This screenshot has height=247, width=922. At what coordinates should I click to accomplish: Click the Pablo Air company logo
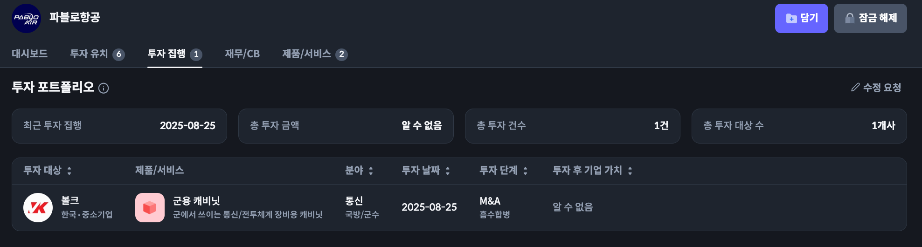(x=26, y=19)
